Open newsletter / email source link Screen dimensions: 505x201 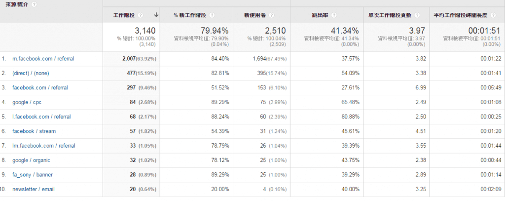(x=34, y=189)
